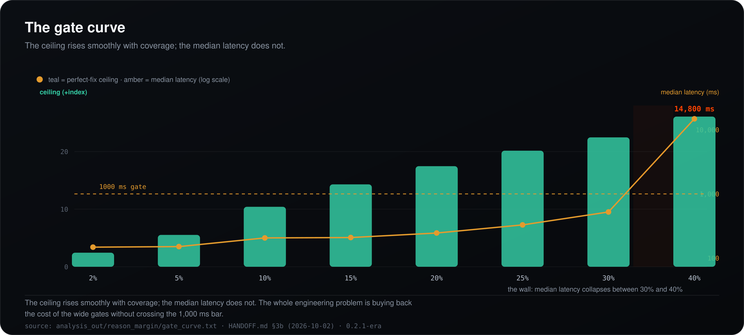Viewport: 744px width, 335px height.
Task: Click the '1000 ms gate' label
Action: pos(122,187)
